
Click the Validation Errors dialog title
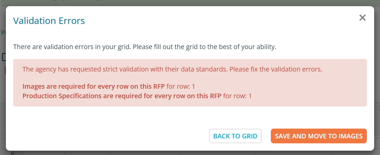click(x=49, y=21)
